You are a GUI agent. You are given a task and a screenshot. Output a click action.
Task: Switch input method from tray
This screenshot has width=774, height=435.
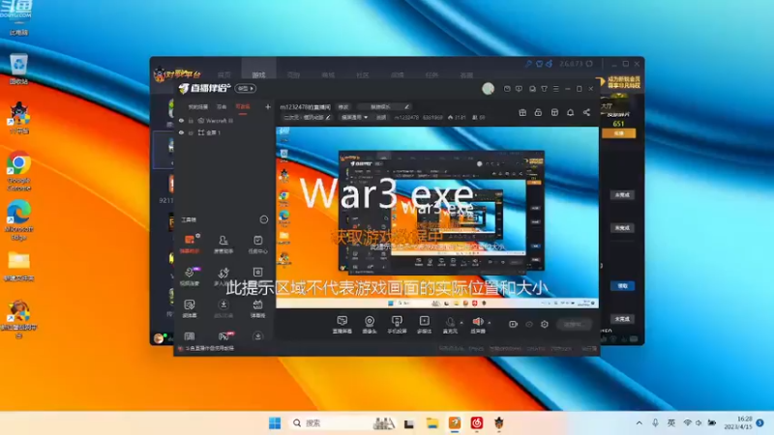671,422
